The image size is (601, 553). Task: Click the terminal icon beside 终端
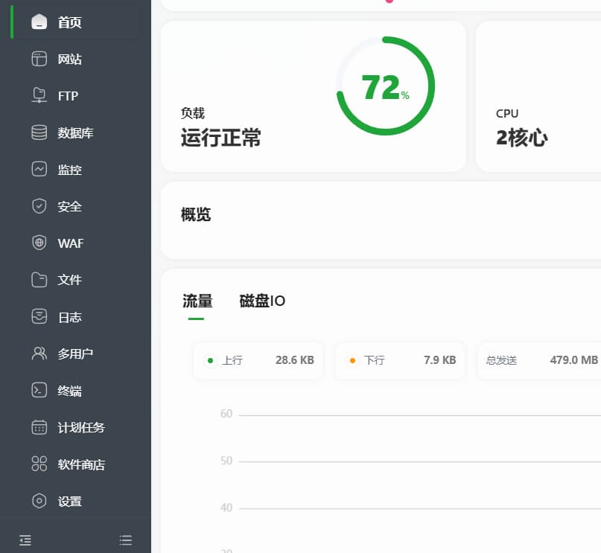pos(39,390)
